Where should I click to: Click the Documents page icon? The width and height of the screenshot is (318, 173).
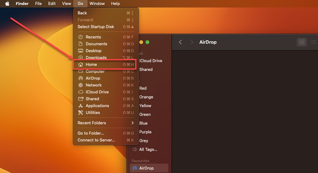point(81,44)
